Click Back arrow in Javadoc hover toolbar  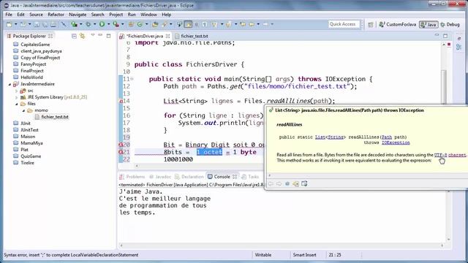271,184
